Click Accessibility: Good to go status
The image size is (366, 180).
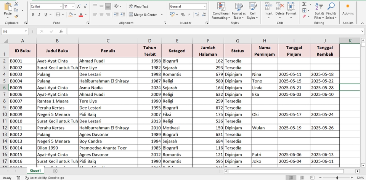(x=45, y=178)
